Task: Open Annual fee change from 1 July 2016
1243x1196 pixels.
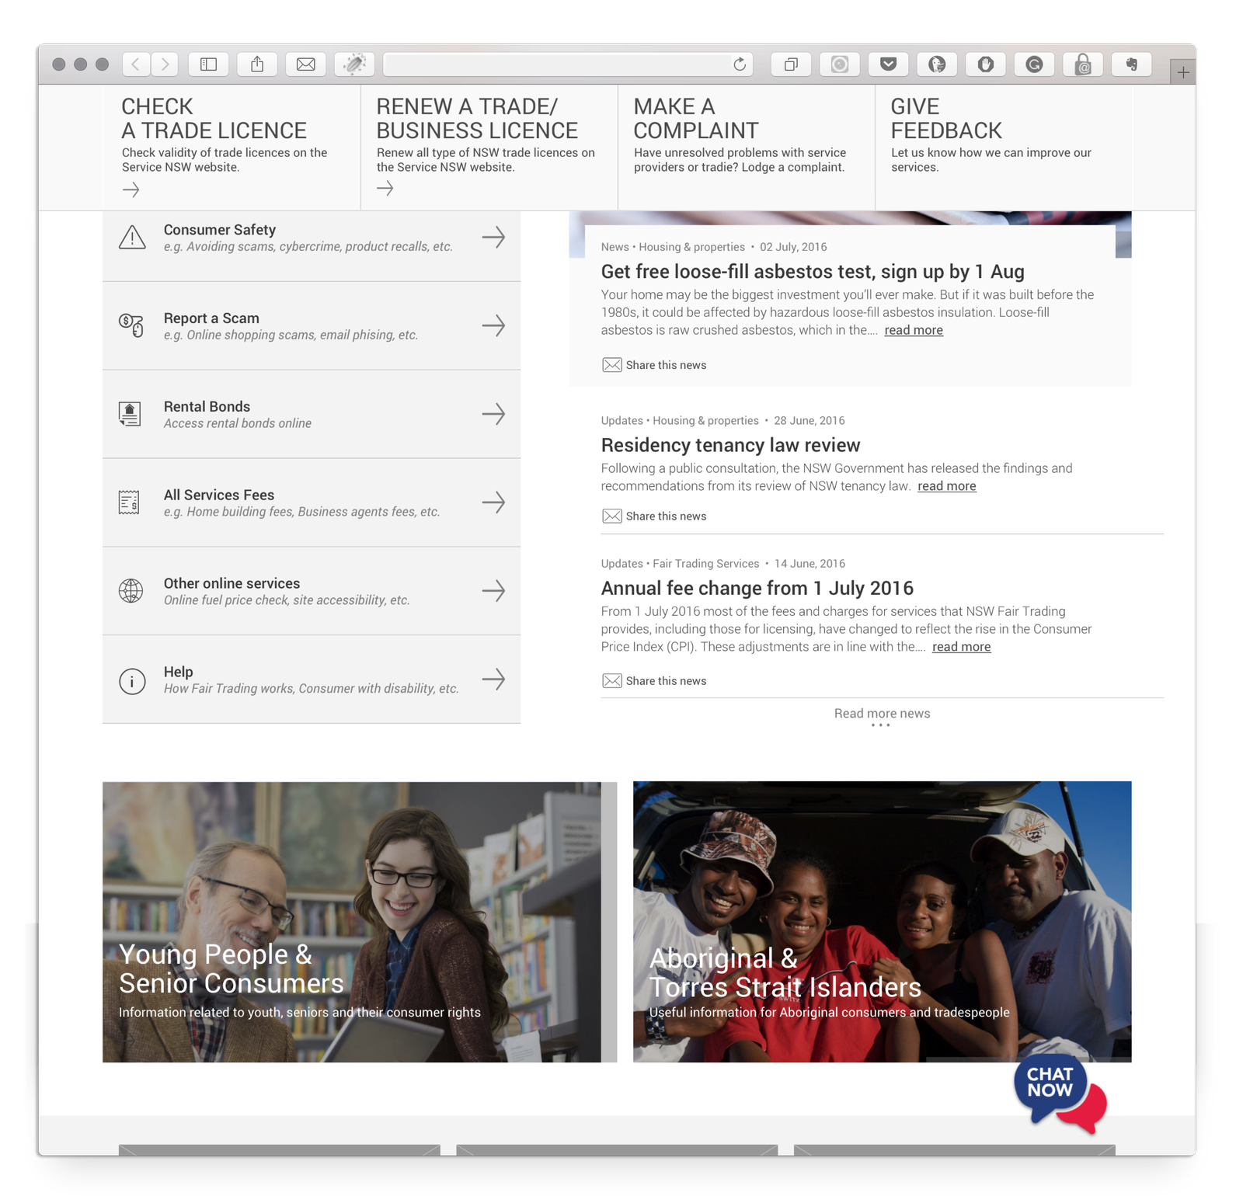Action: point(757,588)
